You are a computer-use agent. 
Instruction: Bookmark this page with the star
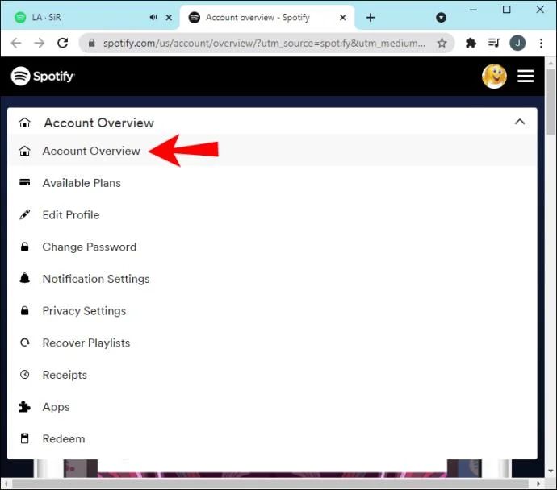click(x=442, y=43)
